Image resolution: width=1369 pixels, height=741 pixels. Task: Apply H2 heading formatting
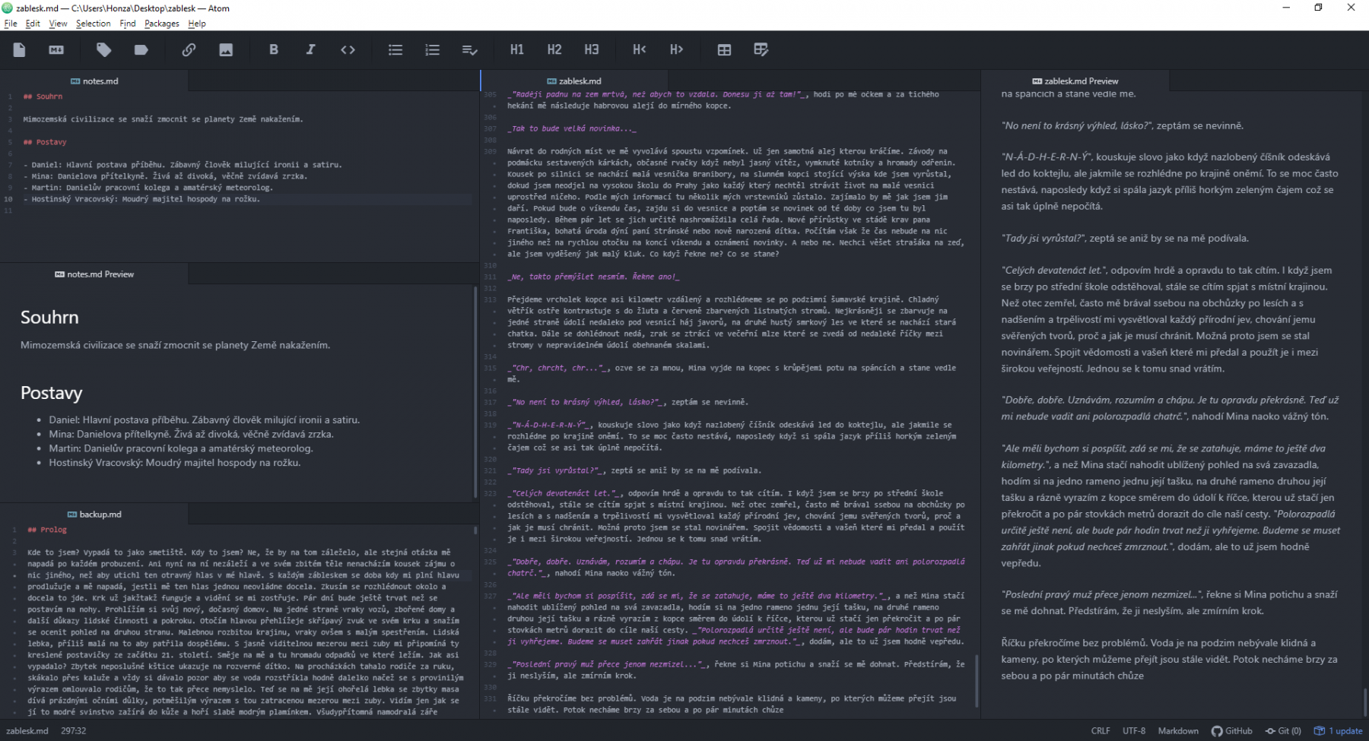click(x=554, y=50)
